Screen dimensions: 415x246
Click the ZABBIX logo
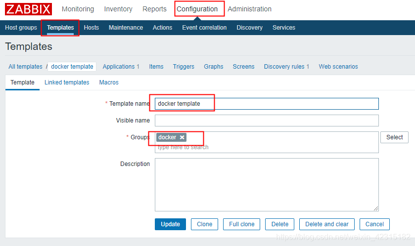[28, 9]
